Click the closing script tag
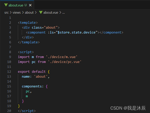The image size is (150, 113). (27, 111)
